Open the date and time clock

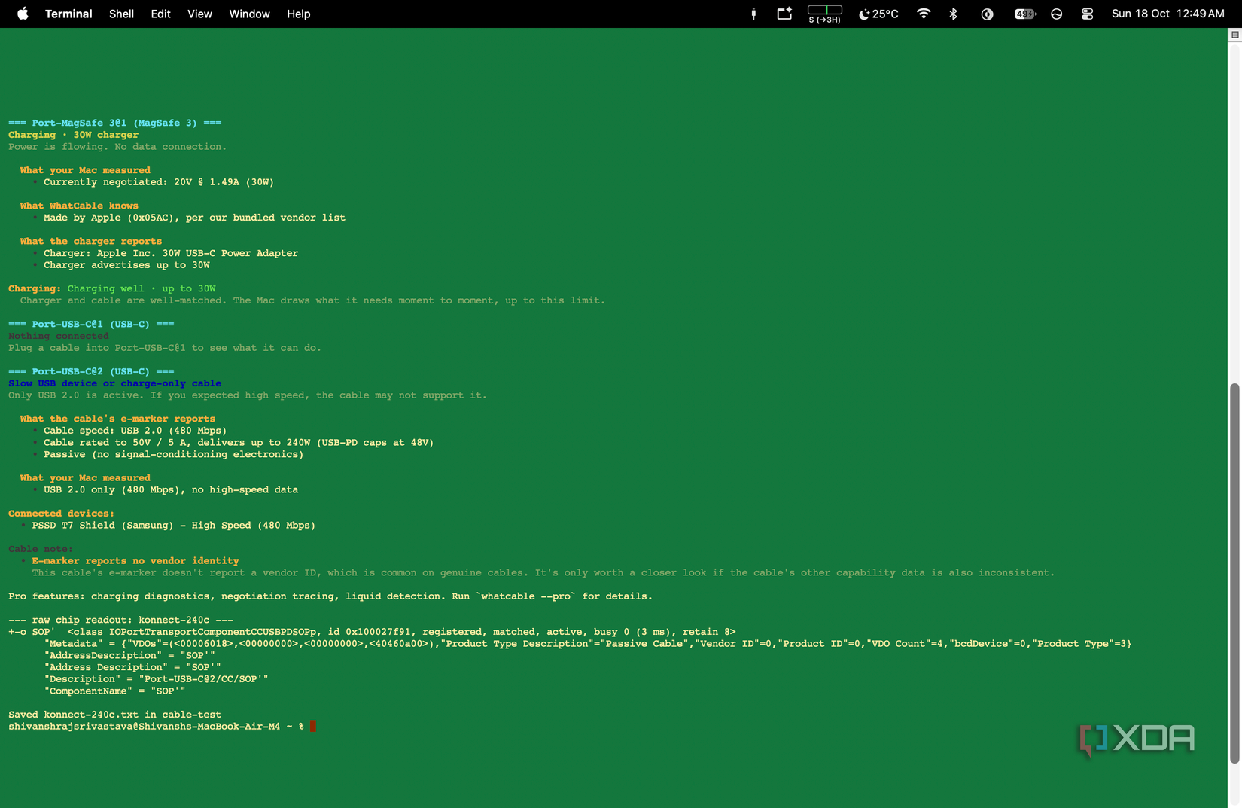pyautogui.click(x=1167, y=14)
